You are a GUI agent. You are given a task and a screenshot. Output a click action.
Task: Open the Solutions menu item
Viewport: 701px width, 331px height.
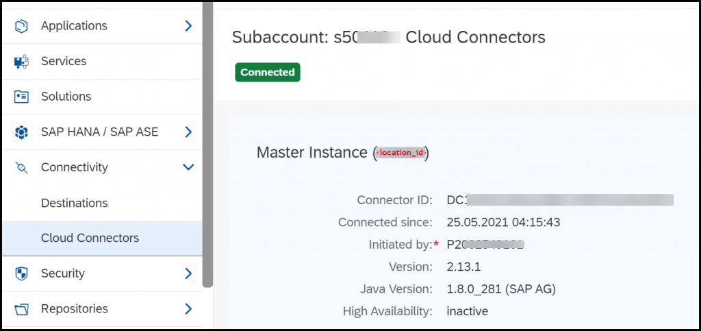pyautogui.click(x=102, y=97)
